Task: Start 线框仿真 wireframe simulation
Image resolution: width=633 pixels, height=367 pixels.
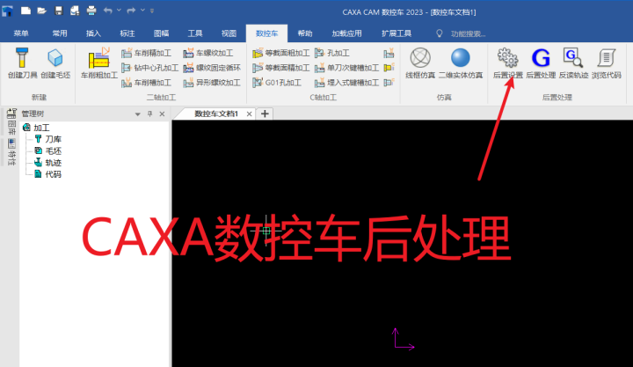Action: [x=420, y=63]
